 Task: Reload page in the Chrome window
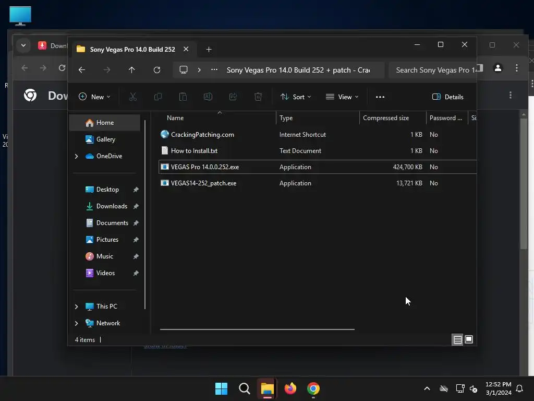(62, 68)
